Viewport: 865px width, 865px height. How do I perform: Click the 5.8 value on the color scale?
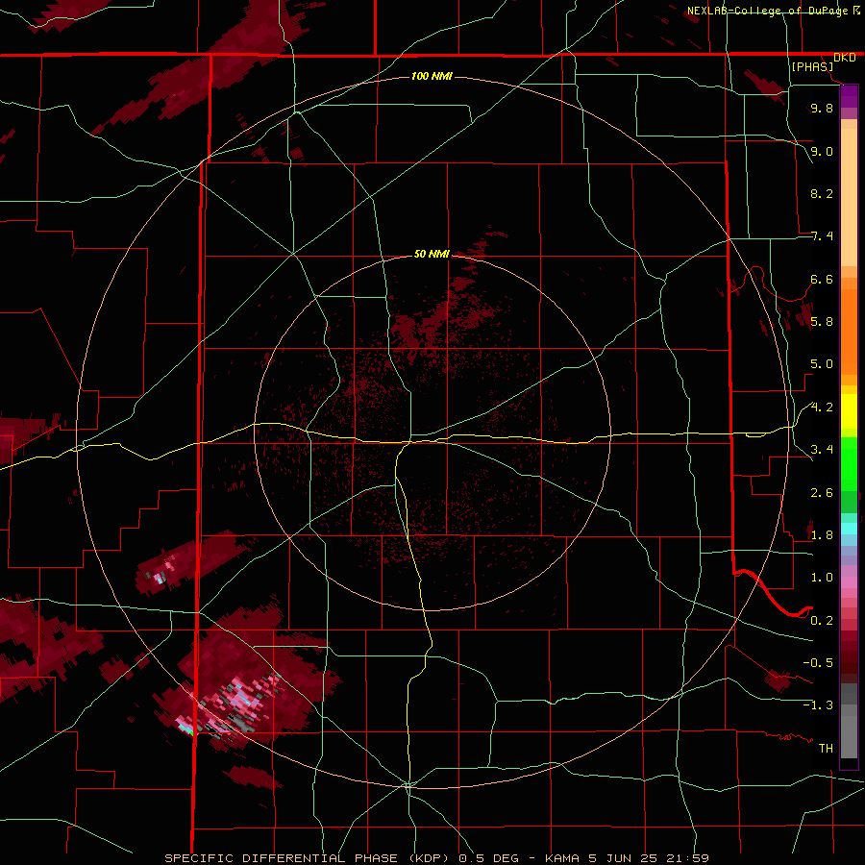pos(822,322)
